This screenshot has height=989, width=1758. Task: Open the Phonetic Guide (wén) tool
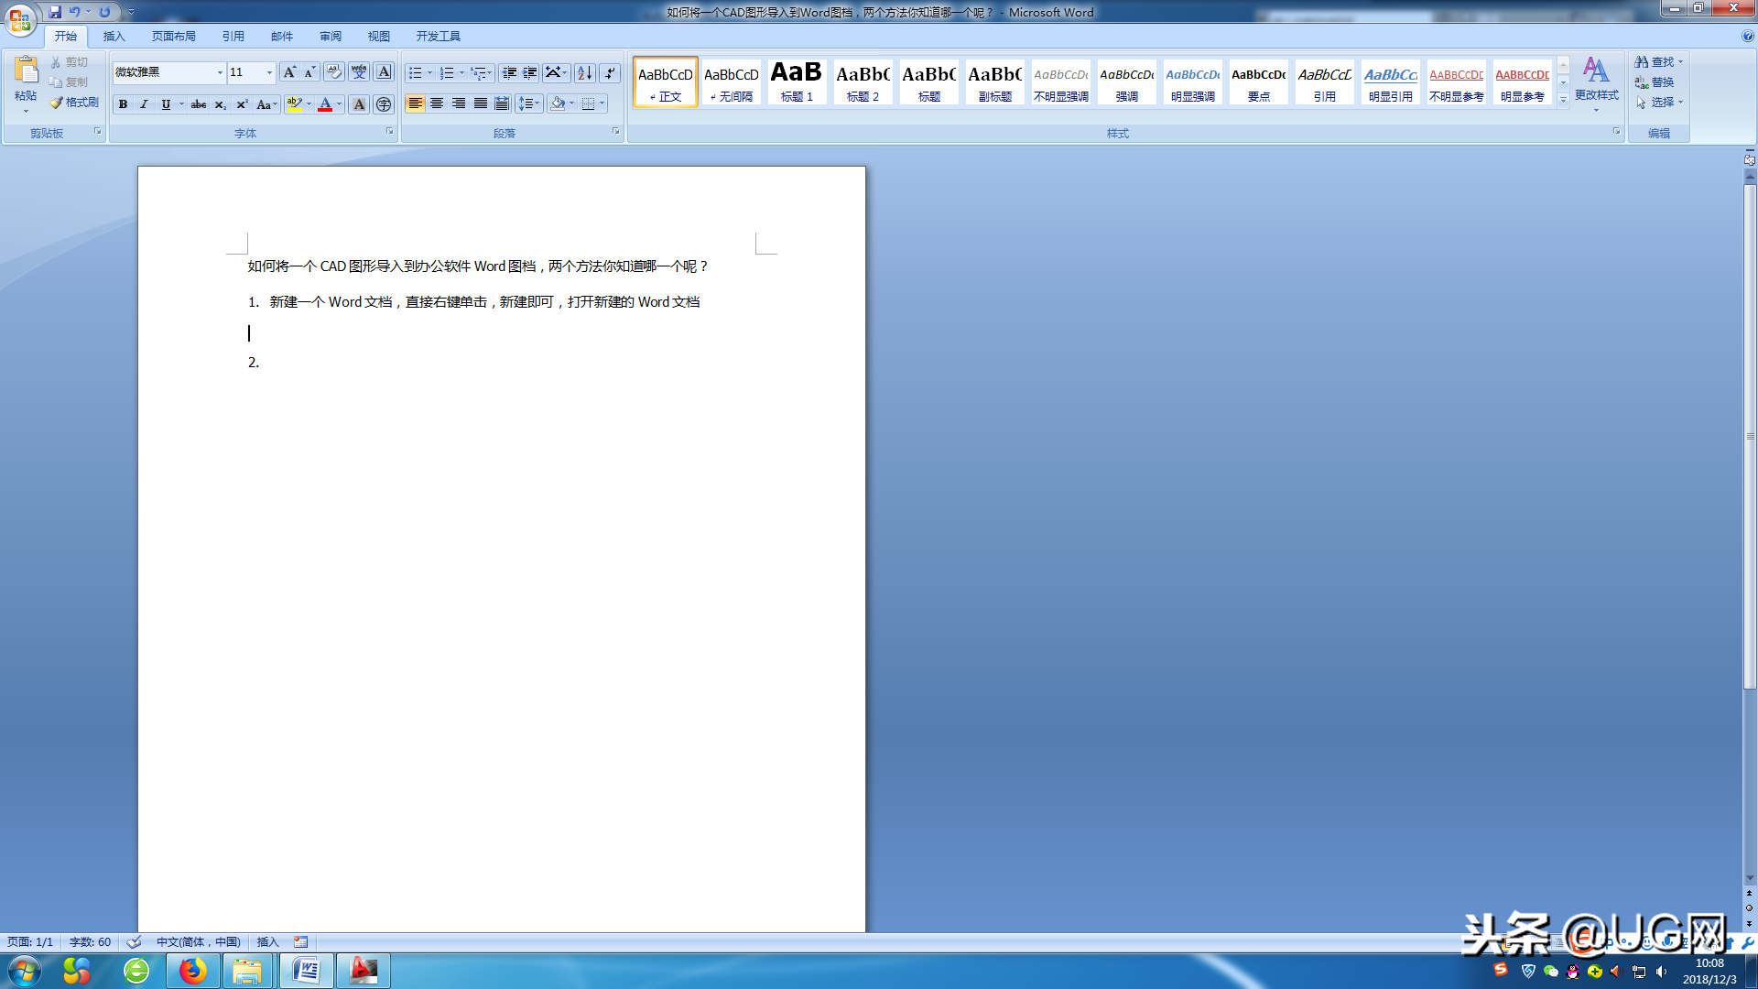tap(359, 72)
